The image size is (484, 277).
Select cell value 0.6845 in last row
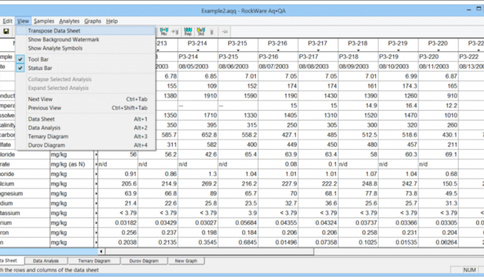[x=238, y=242]
